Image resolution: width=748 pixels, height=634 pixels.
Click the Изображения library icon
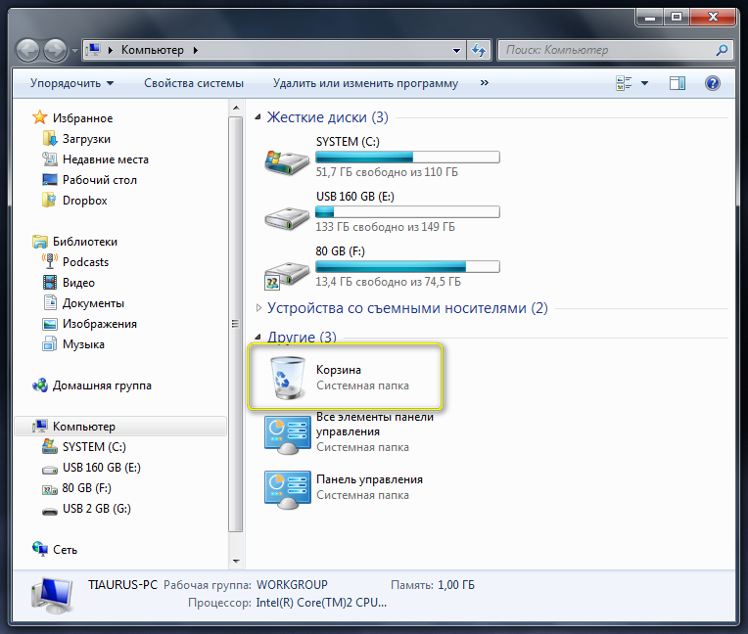pyautogui.click(x=50, y=324)
